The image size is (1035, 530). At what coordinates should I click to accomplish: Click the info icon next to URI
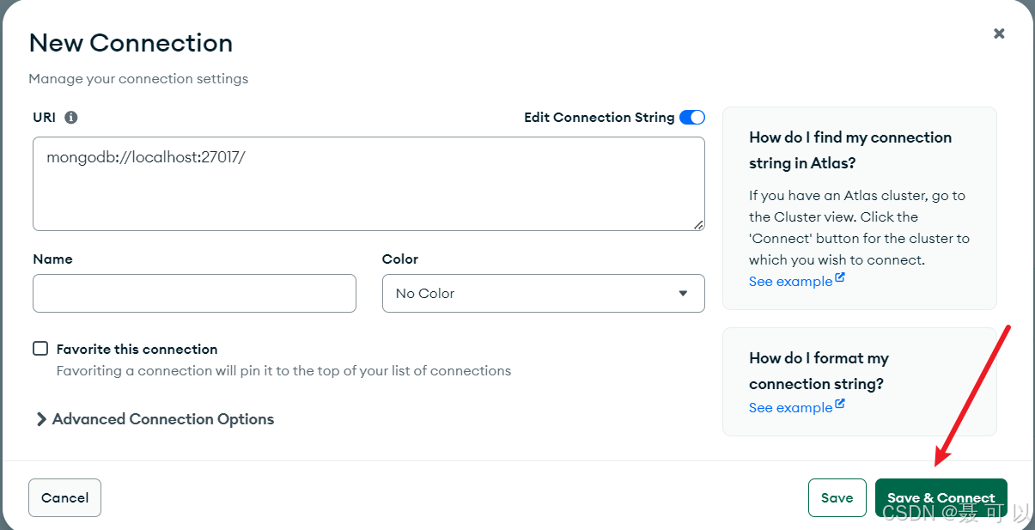pos(71,118)
